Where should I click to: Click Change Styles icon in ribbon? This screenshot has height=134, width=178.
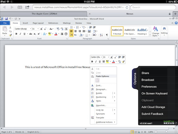(x=155, y=29)
